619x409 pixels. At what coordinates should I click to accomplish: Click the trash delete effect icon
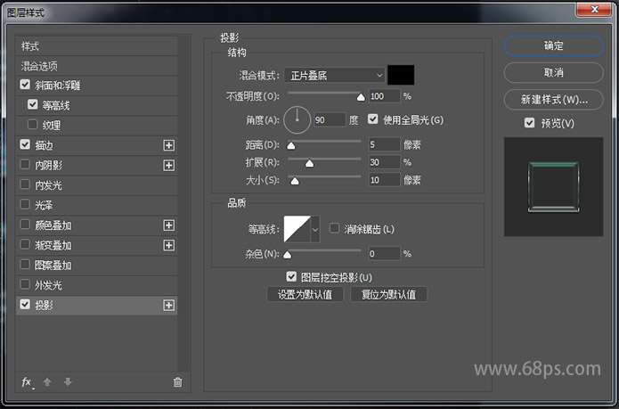[x=177, y=382]
